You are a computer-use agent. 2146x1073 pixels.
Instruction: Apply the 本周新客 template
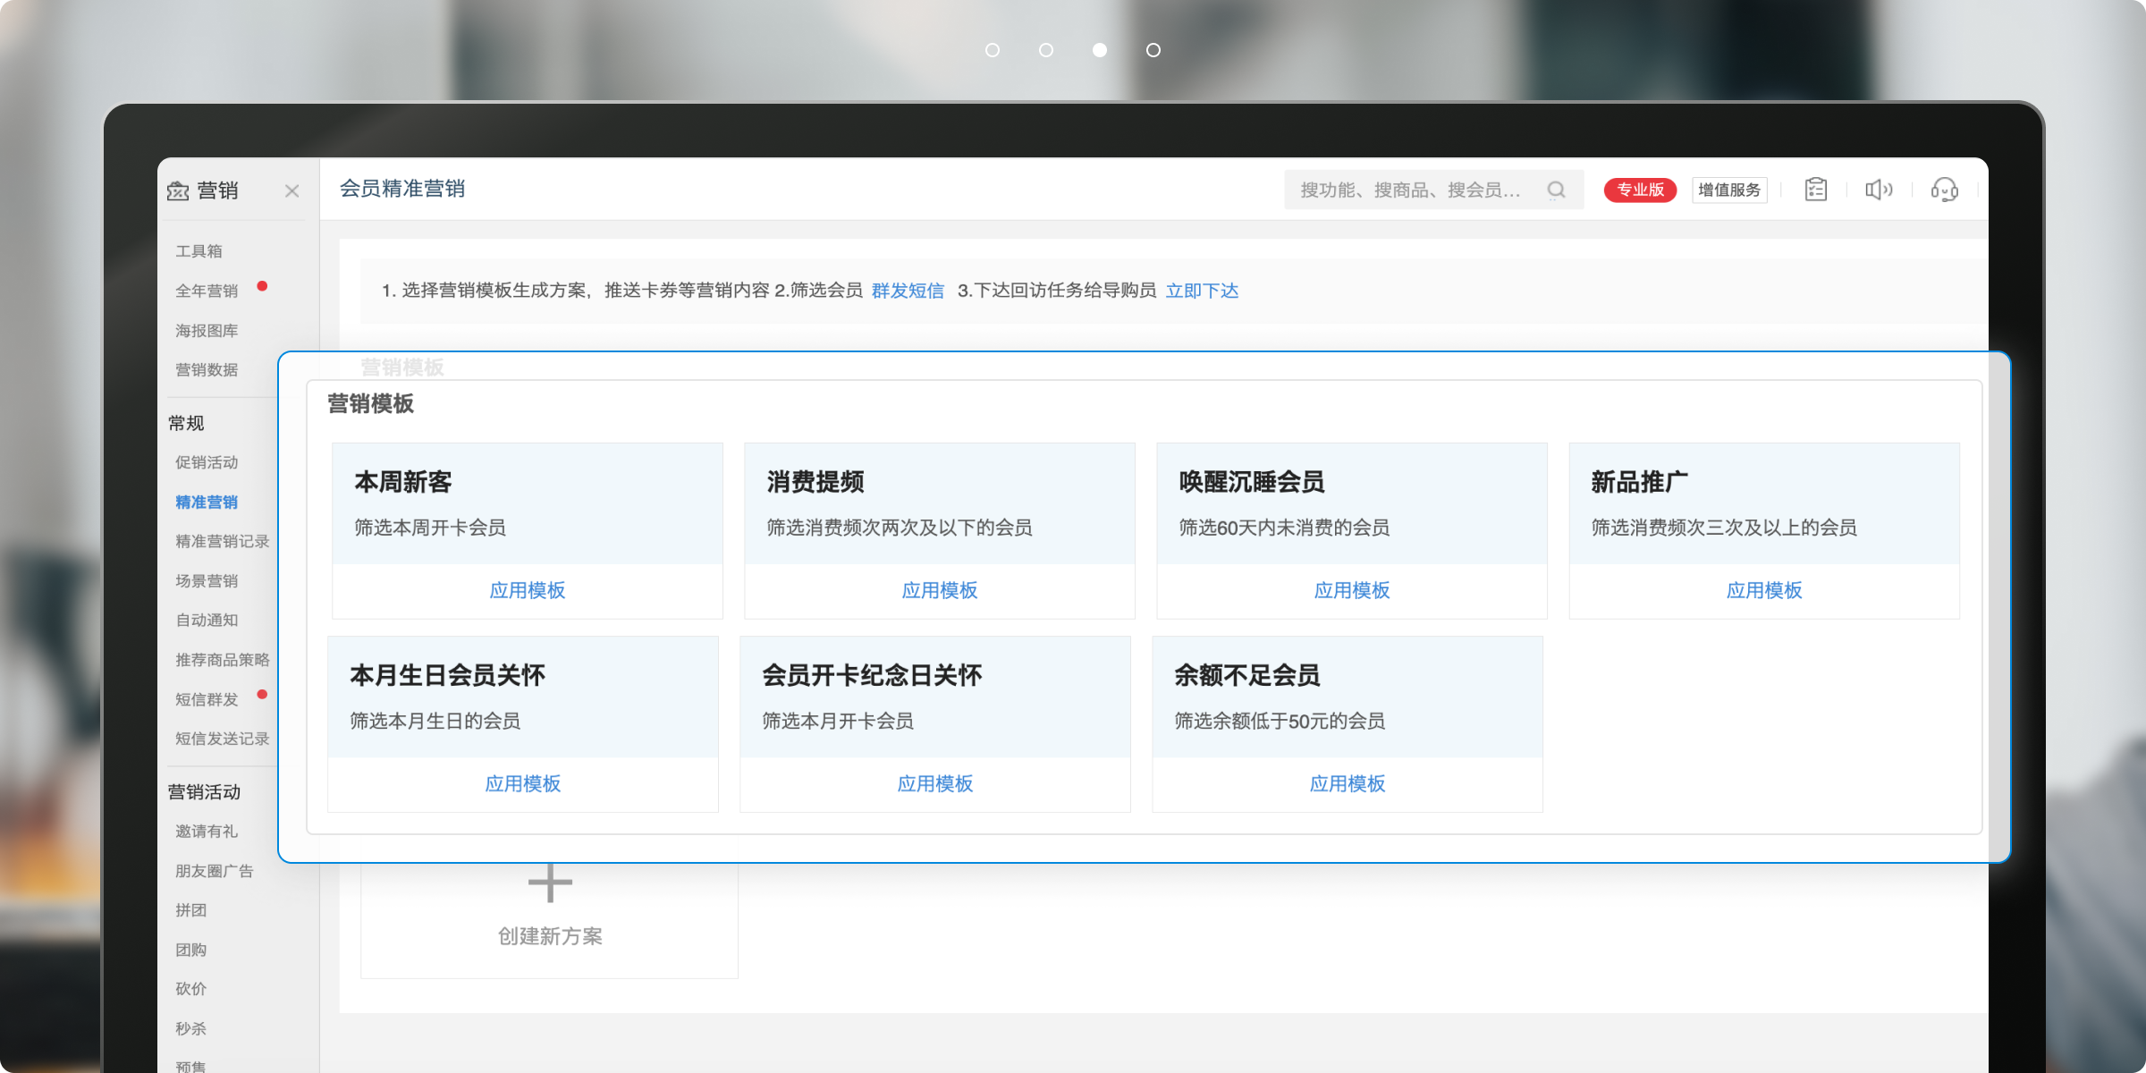(x=528, y=590)
